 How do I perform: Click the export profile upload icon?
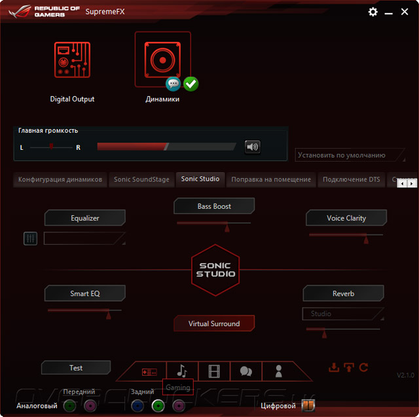[349, 367]
